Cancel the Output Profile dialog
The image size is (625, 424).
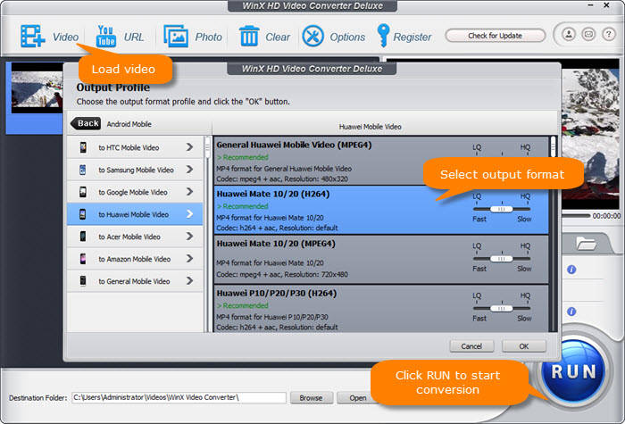pos(471,346)
